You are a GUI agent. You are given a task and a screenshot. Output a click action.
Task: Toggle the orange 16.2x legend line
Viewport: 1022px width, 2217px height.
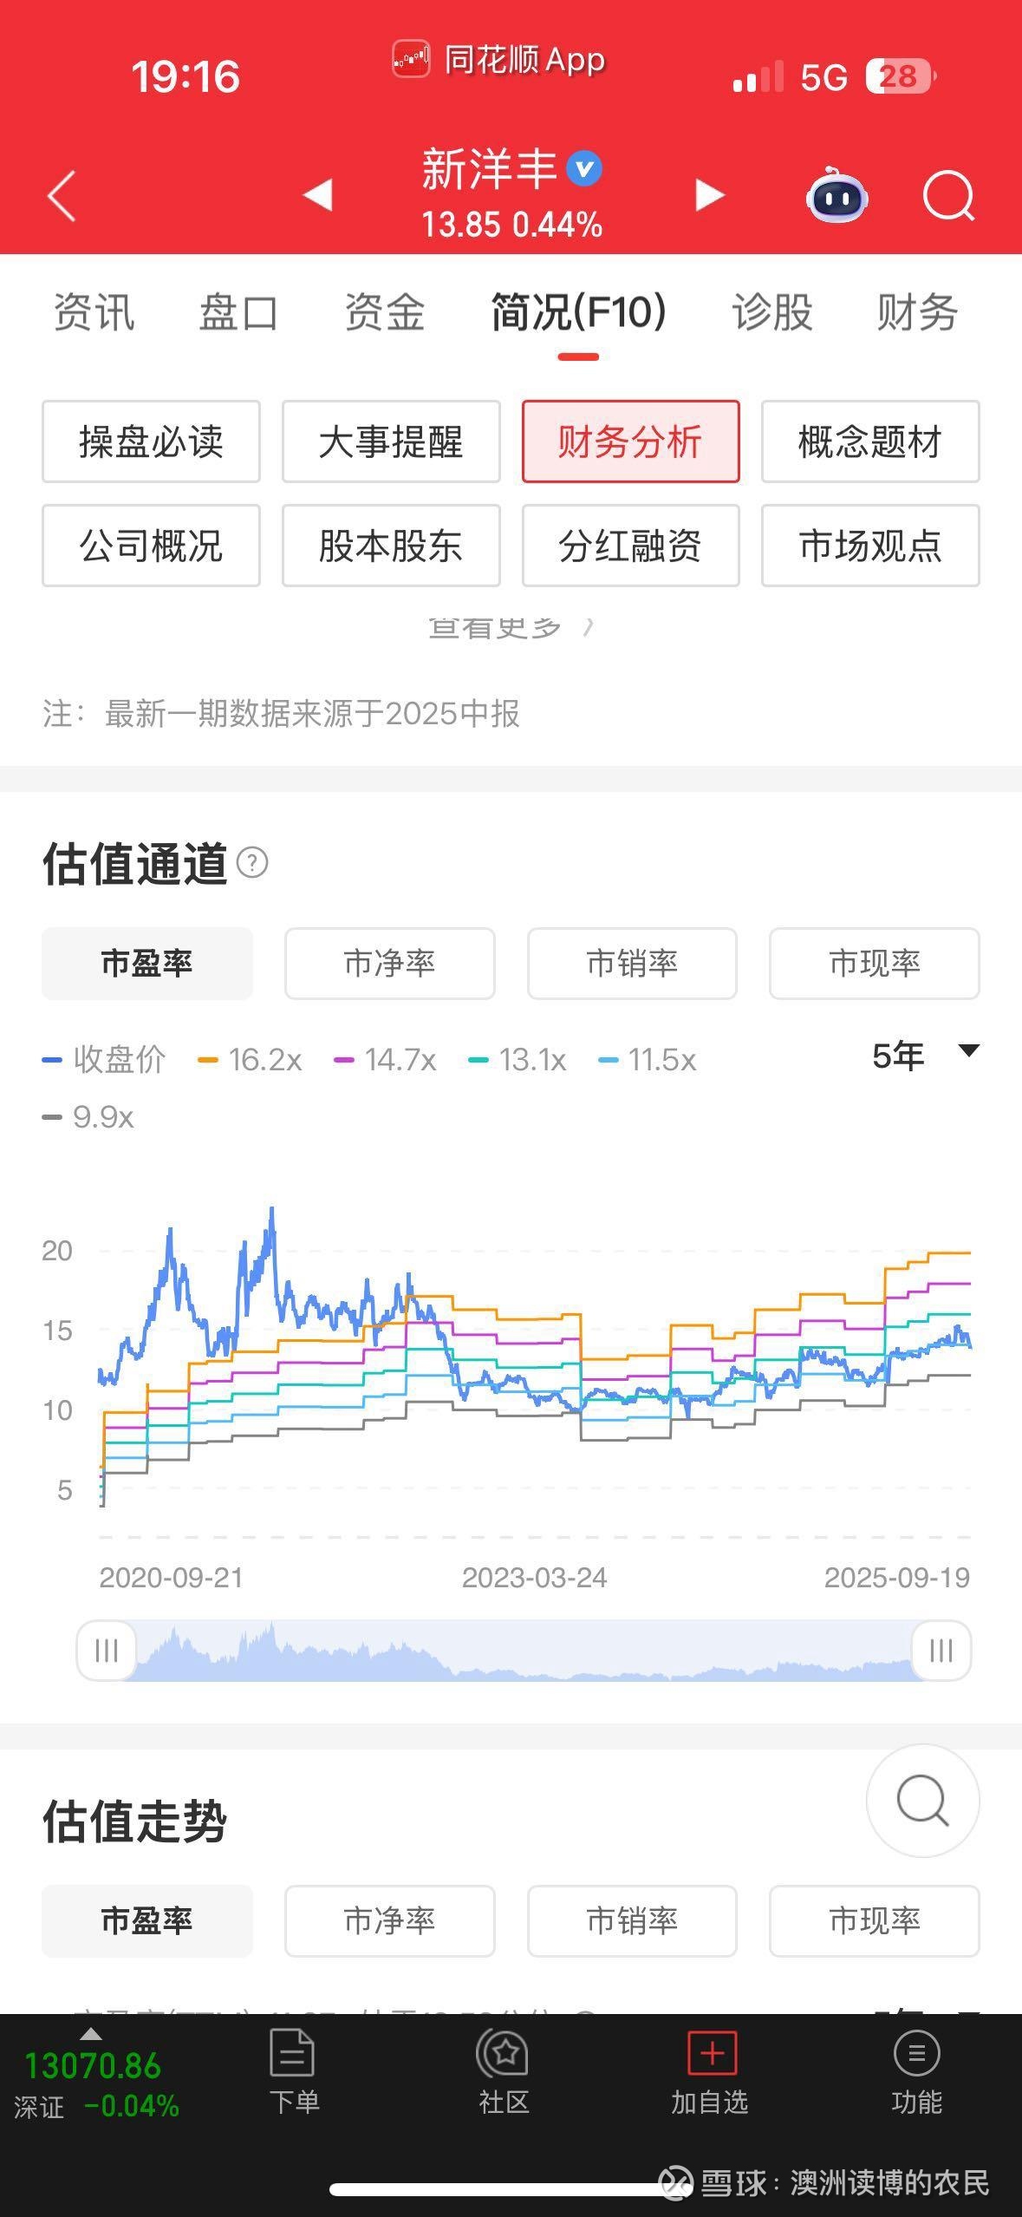(x=250, y=1060)
